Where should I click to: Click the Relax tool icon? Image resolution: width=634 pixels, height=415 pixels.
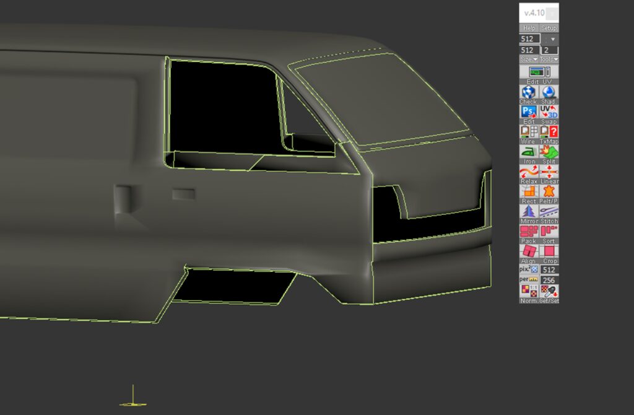point(529,172)
